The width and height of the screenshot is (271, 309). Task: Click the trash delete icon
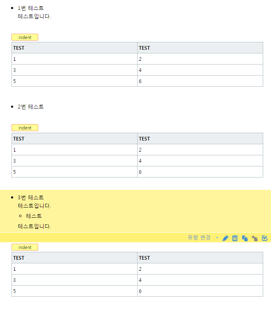tap(235, 238)
